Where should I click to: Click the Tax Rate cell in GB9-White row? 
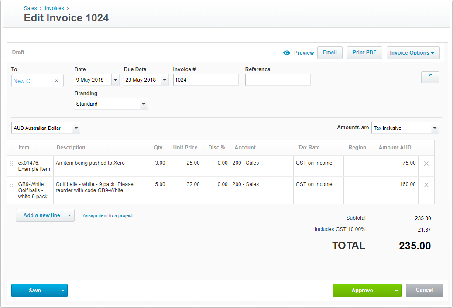click(x=319, y=190)
